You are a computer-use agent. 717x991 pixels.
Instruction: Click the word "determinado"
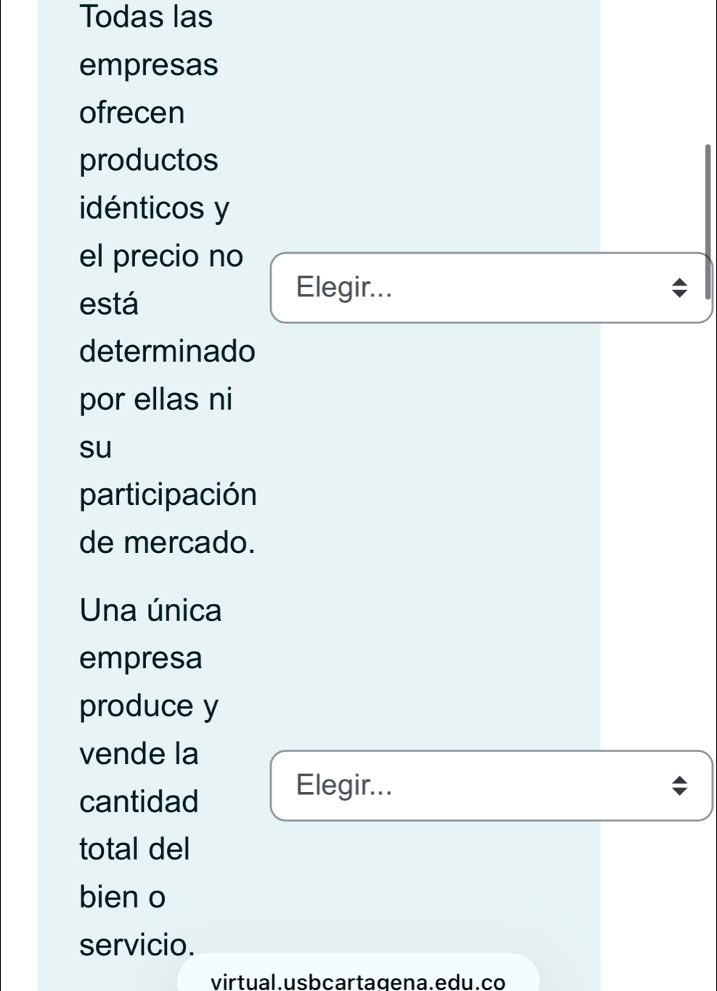(168, 352)
